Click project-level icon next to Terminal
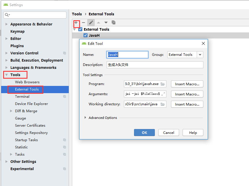The image size is (249, 186). pos(64,97)
